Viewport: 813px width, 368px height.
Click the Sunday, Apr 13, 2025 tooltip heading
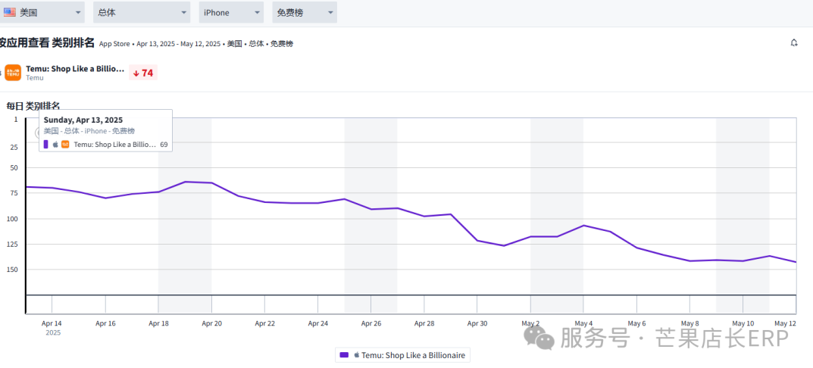pos(83,120)
